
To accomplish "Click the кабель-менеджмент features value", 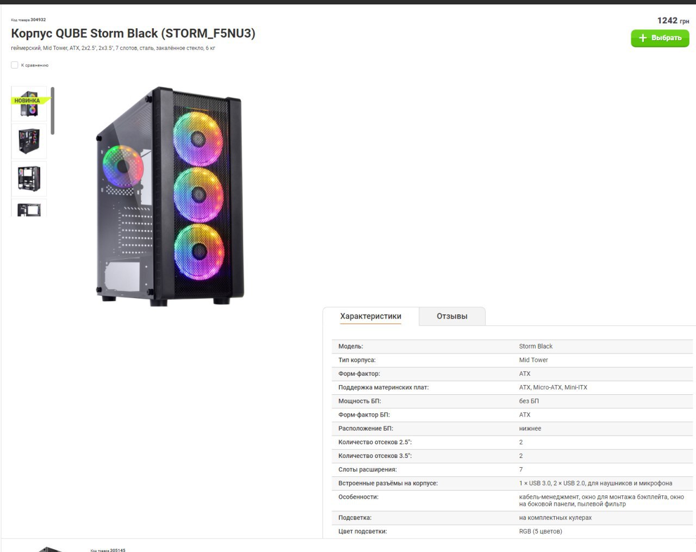I will 601,500.
